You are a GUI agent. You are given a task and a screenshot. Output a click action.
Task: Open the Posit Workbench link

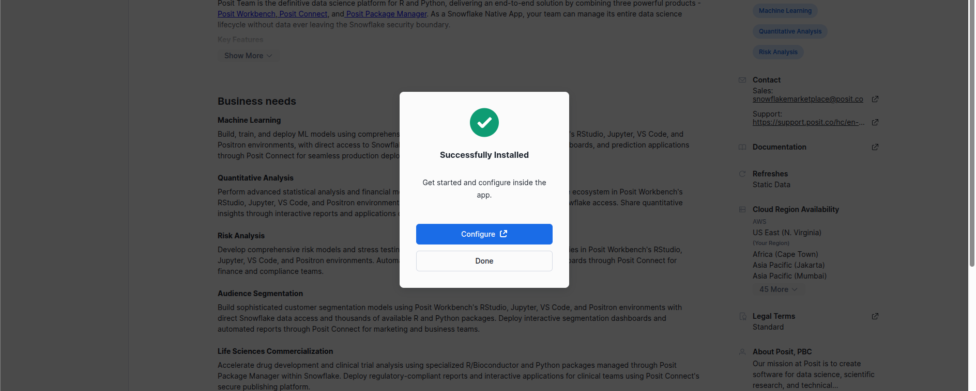coord(246,14)
